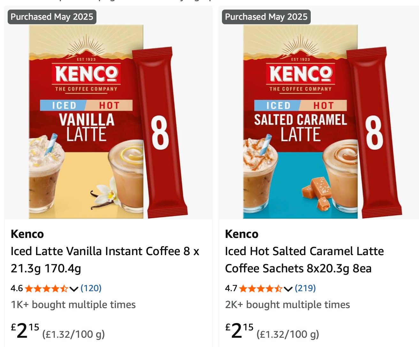
Task: Click the 2K+ bought multiple times text
Action: [x=287, y=305]
